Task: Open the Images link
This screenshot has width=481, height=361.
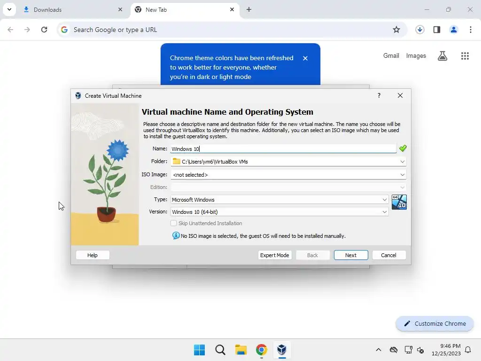Action: 416,55
